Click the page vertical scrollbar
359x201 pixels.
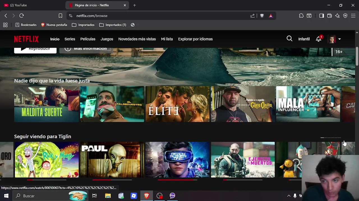[357, 56]
